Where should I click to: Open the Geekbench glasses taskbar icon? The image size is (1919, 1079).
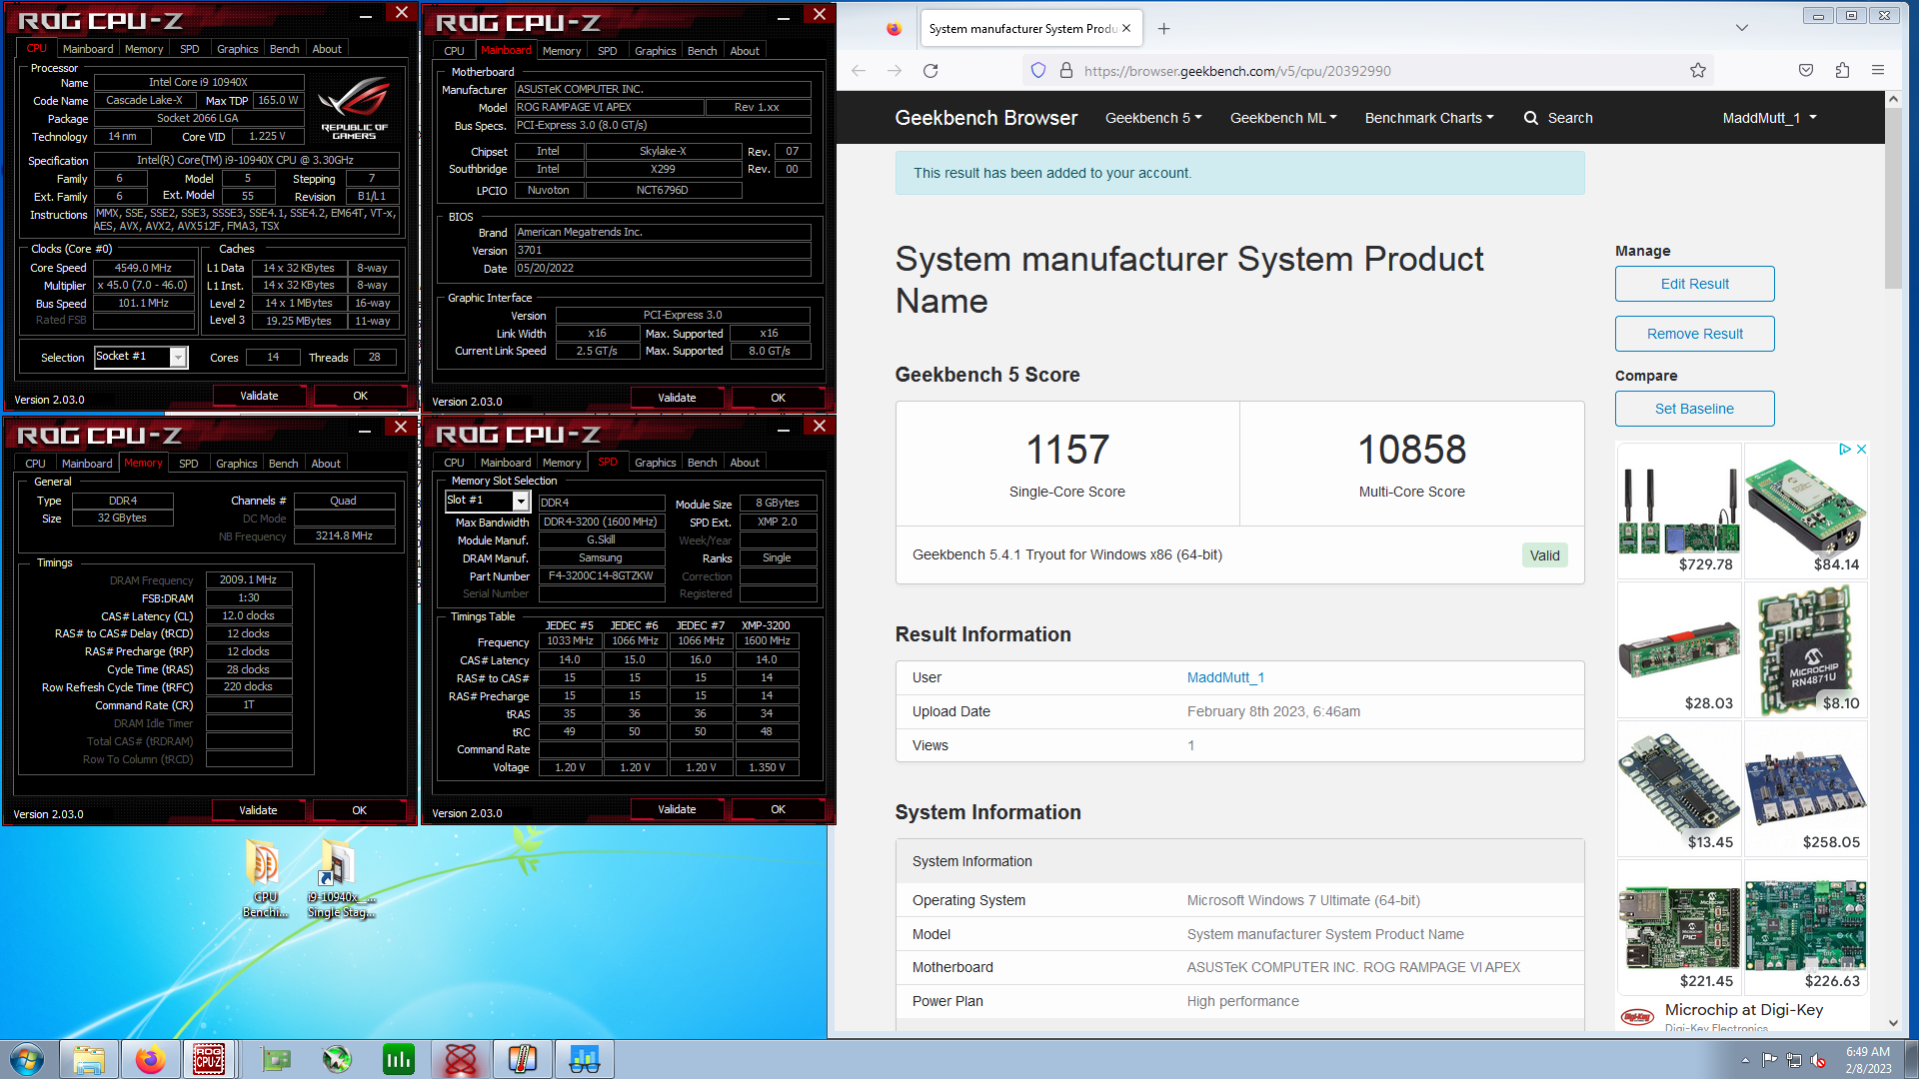tap(584, 1059)
